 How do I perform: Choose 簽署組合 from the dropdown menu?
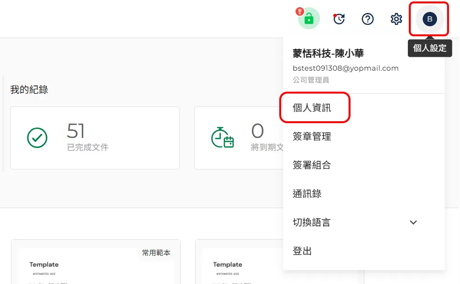312,165
